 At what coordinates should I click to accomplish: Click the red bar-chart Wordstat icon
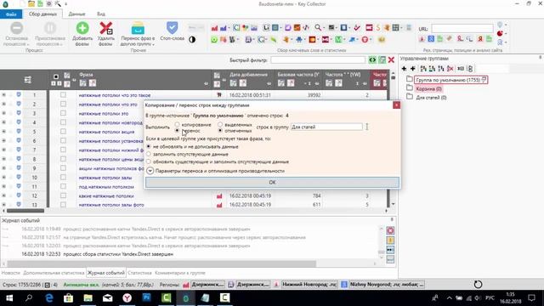[214, 28]
